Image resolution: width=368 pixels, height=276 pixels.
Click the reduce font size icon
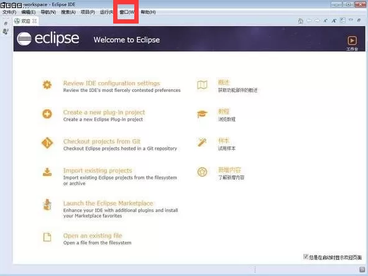326,21
